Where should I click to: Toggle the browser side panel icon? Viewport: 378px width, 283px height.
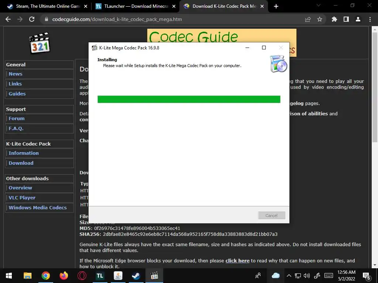click(x=346, y=19)
